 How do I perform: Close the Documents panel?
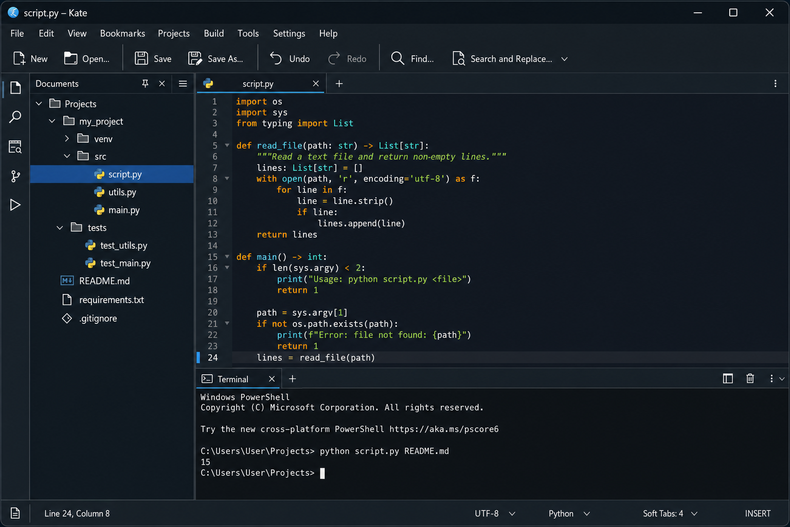pyautogui.click(x=162, y=83)
